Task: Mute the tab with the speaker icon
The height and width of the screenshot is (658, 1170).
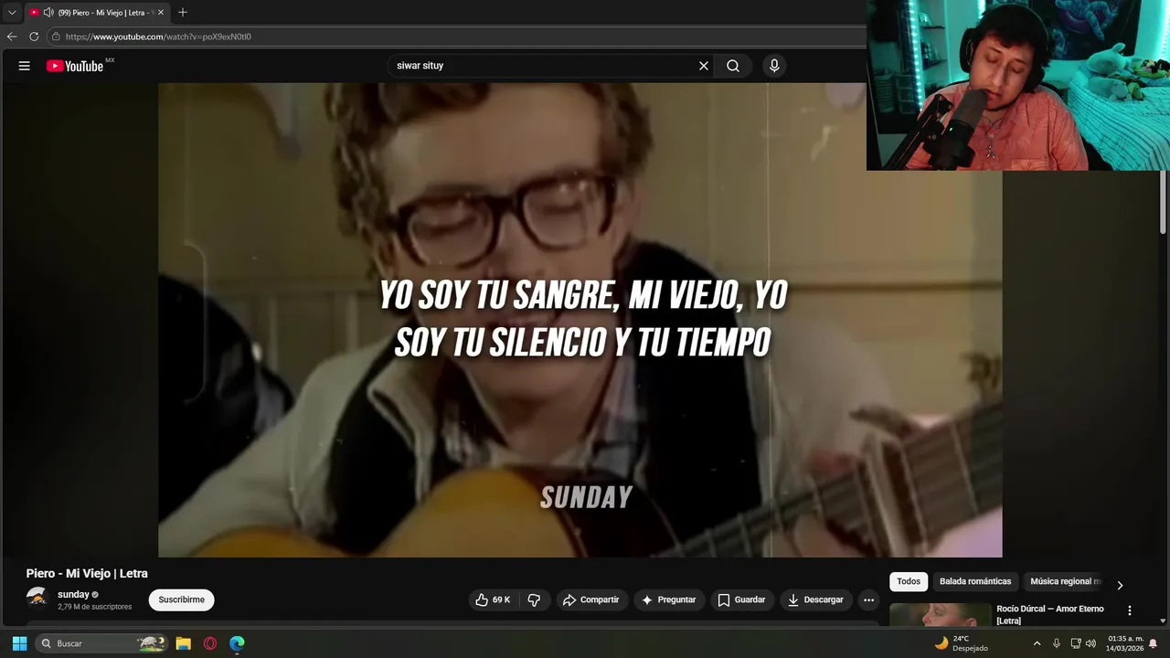Action: pyautogui.click(x=48, y=13)
